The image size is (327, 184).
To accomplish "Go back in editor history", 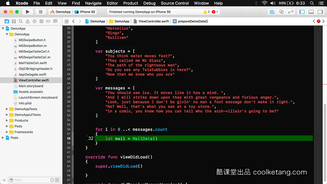I will coord(73,21).
